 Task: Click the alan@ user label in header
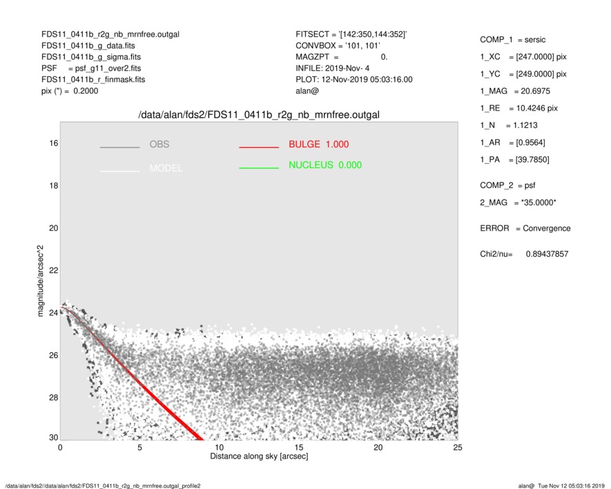coord(307,91)
